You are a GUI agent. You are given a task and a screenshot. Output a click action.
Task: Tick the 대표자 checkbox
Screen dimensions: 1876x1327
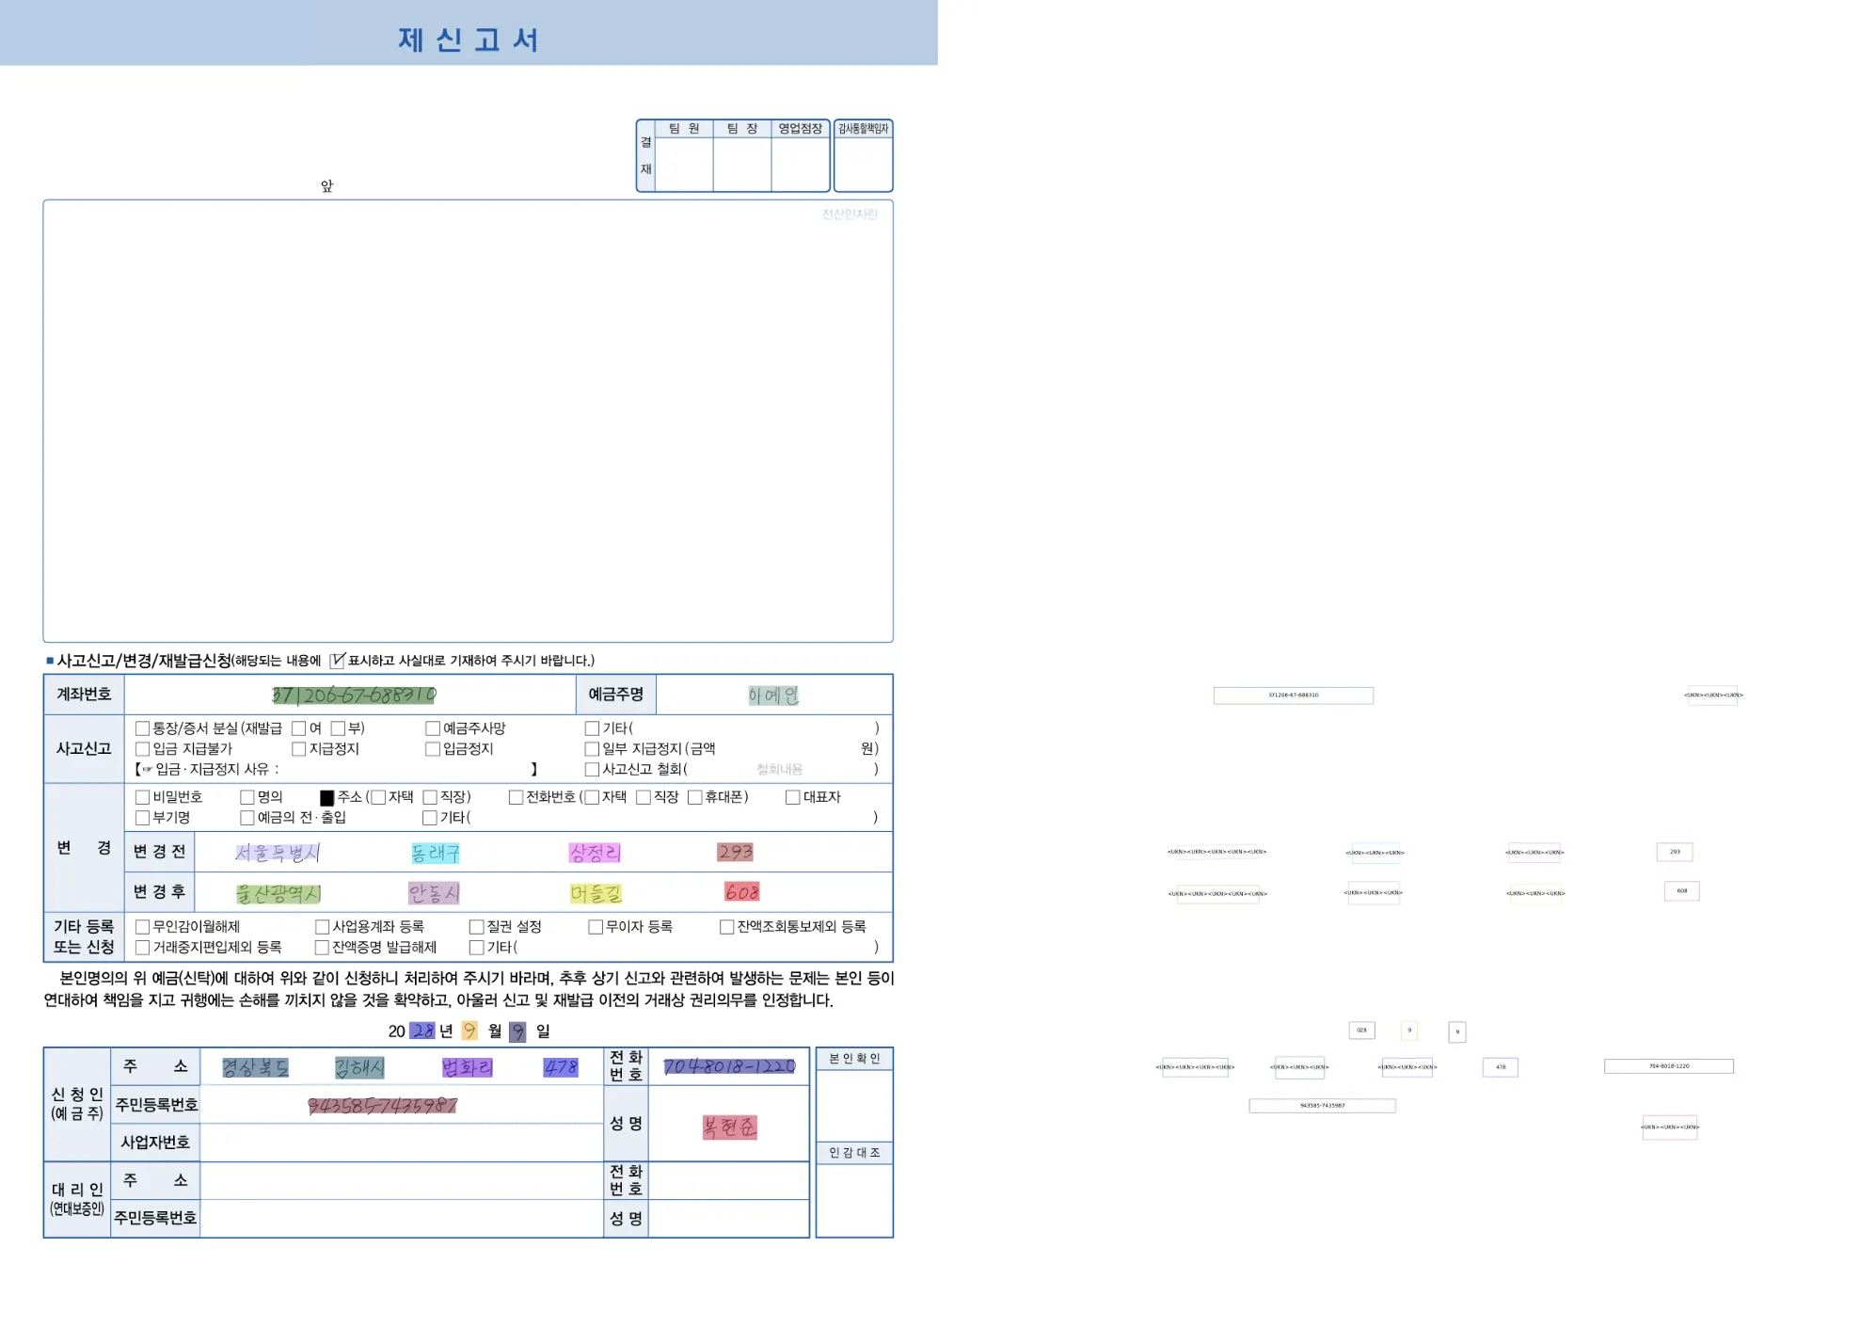point(792,797)
